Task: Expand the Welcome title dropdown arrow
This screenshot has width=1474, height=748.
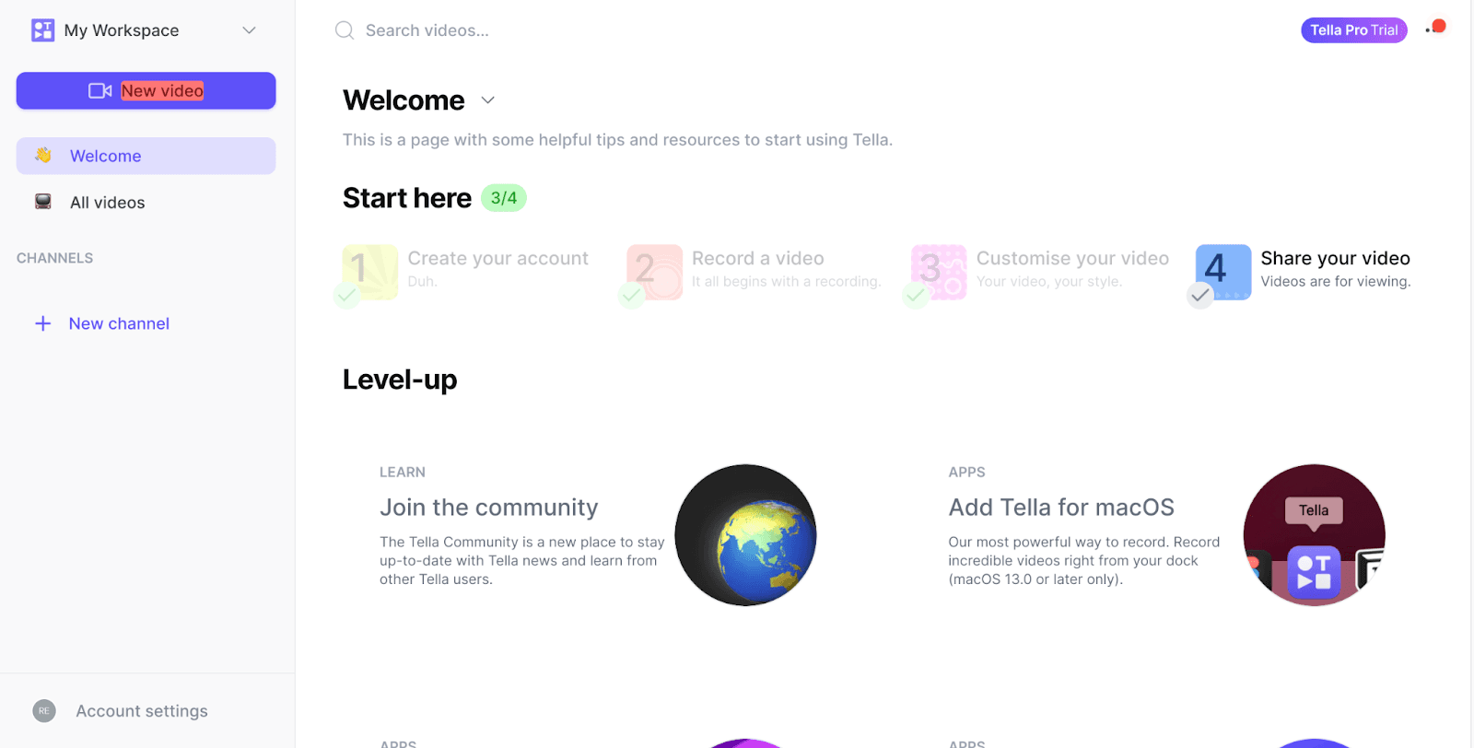Action: pyautogui.click(x=488, y=99)
